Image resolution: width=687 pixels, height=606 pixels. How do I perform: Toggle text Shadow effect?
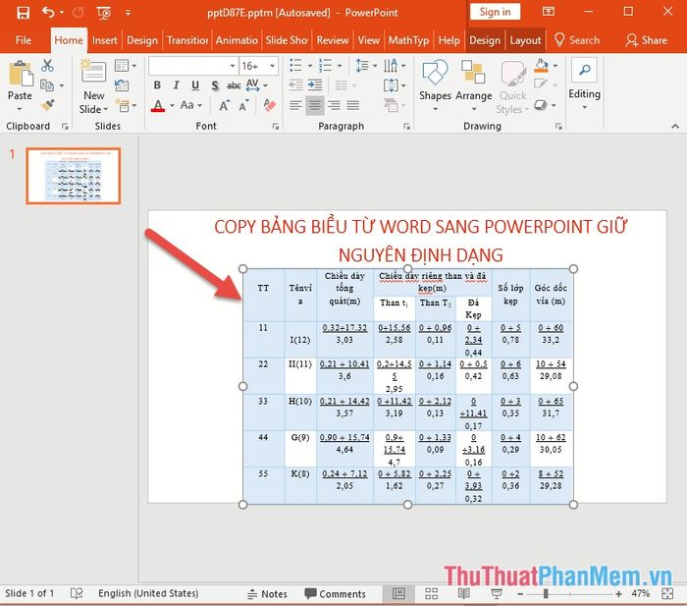point(215,85)
